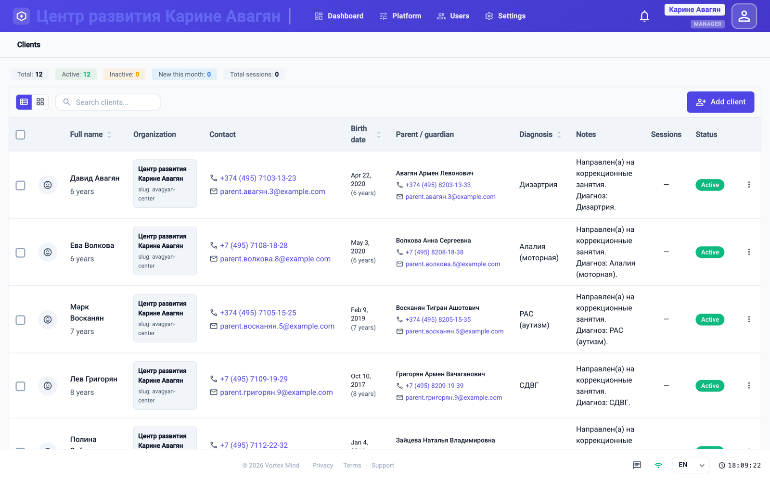Click avatar icon for Лев Григорян
This screenshot has height=481, width=770.
point(48,386)
